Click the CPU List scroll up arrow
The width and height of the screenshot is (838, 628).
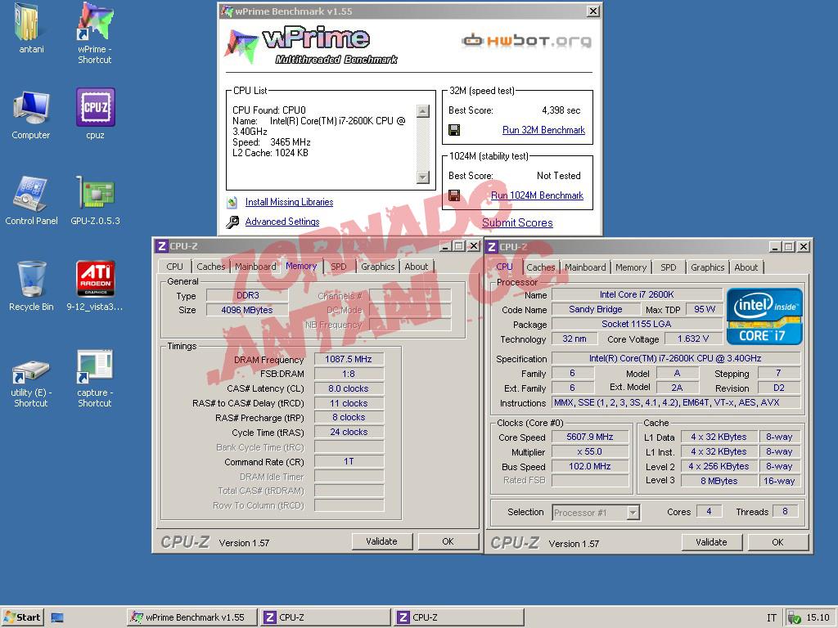click(x=423, y=111)
